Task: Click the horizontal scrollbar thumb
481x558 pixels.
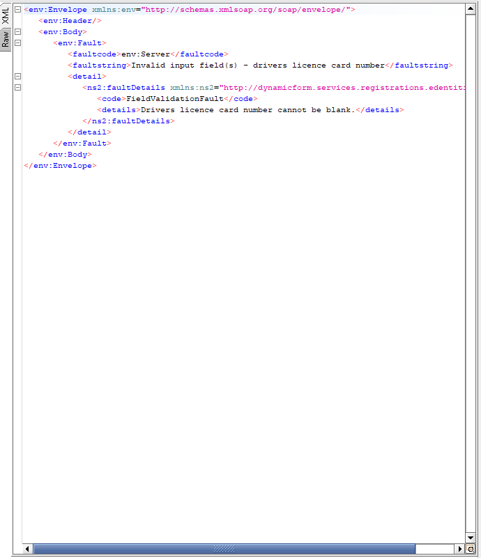Action: 224,549
